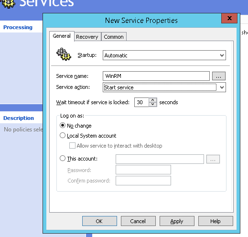The image size is (248, 237).
Task: Open the Service action dropdown
Action: [x=164, y=87]
